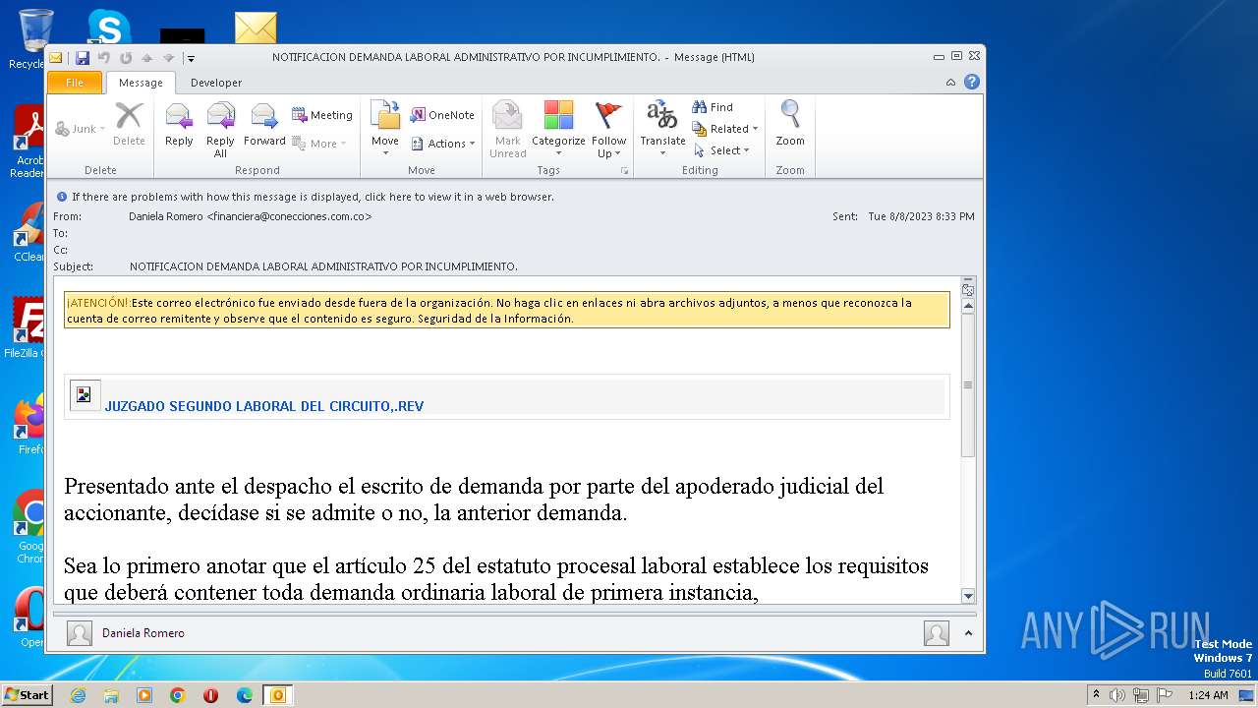Click the volume tray icon
1258x708 pixels.
pyautogui.click(x=1117, y=695)
